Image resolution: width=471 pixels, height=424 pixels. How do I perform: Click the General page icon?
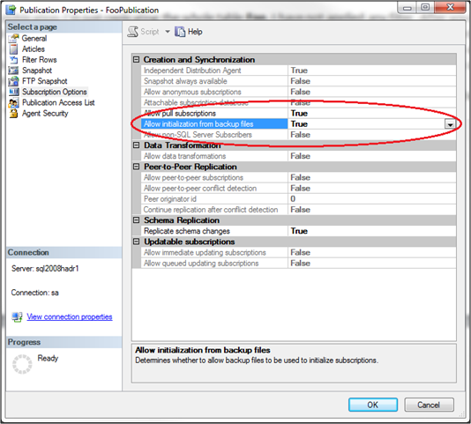click(x=13, y=39)
